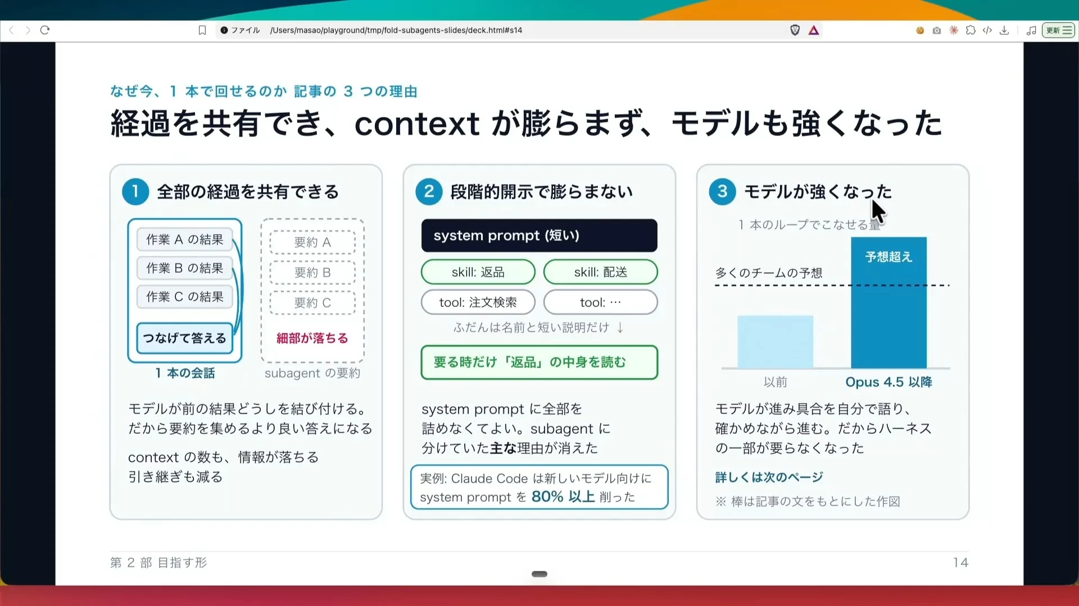Screen dimensions: 1079x606
Task: Select the skill: 返品 pill
Action: [x=478, y=272]
